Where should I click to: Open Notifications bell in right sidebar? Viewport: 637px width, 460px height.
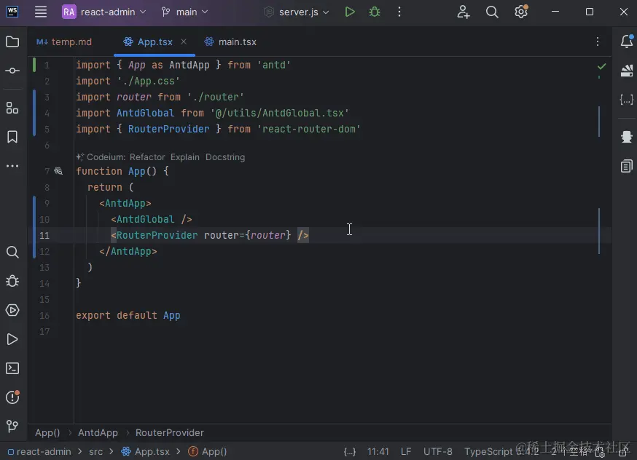click(627, 41)
